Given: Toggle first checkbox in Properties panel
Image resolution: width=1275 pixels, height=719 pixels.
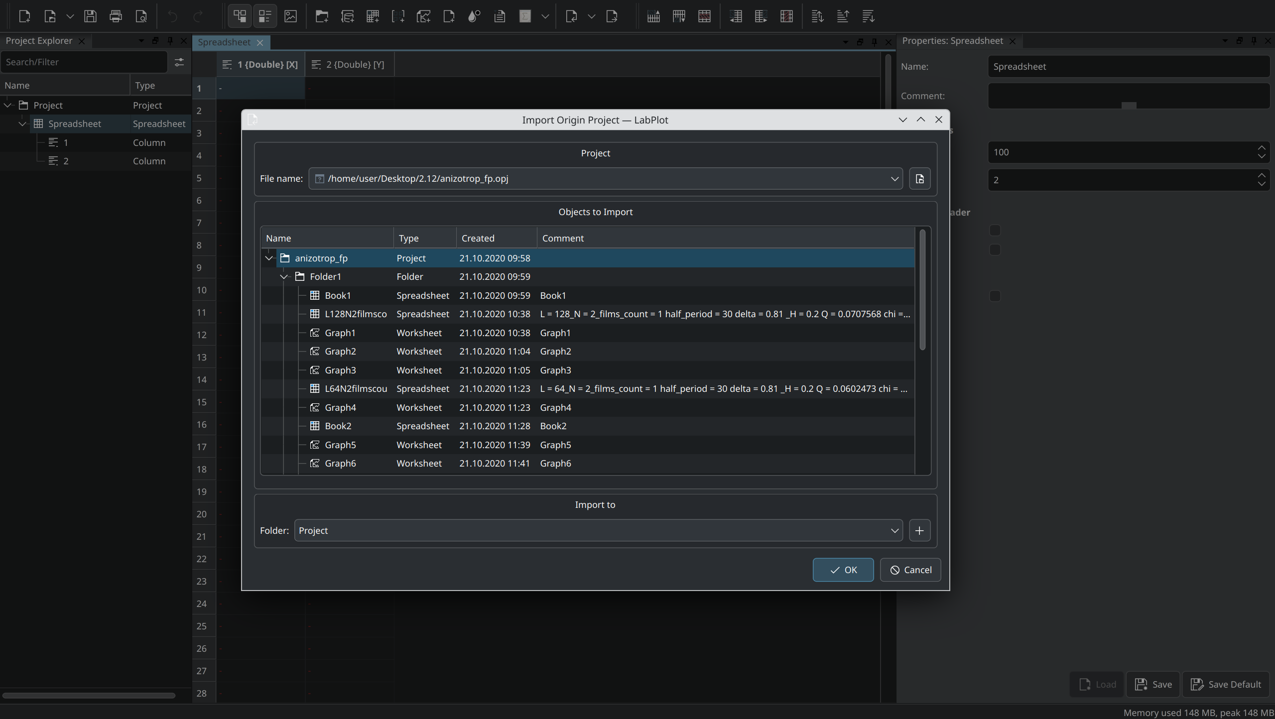Looking at the screenshot, I should pyautogui.click(x=995, y=231).
